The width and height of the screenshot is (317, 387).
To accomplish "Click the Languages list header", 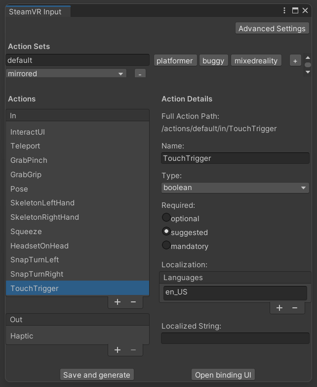I will pos(235,278).
